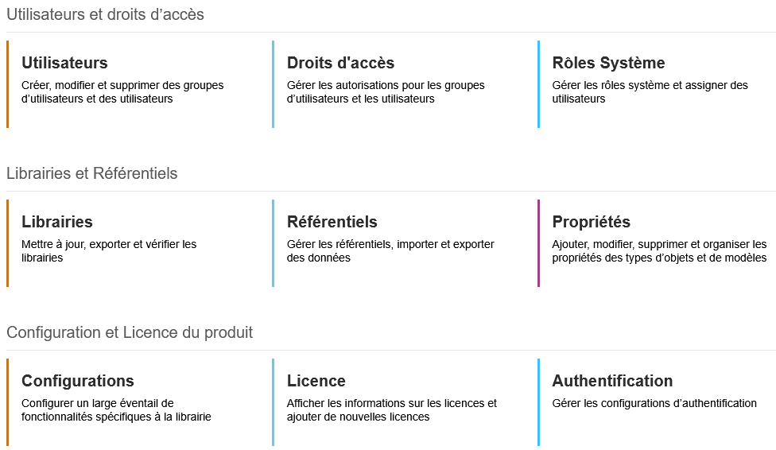Open the Droits d'accès tile
776x450 pixels.
pos(340,63)
